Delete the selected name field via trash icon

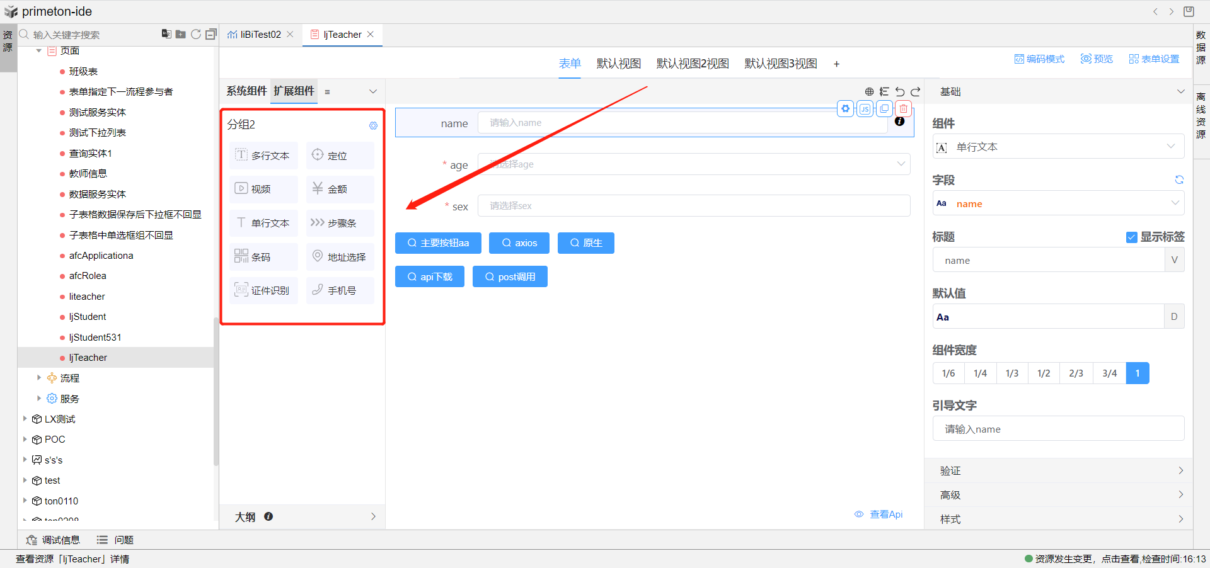click(904, 109)
